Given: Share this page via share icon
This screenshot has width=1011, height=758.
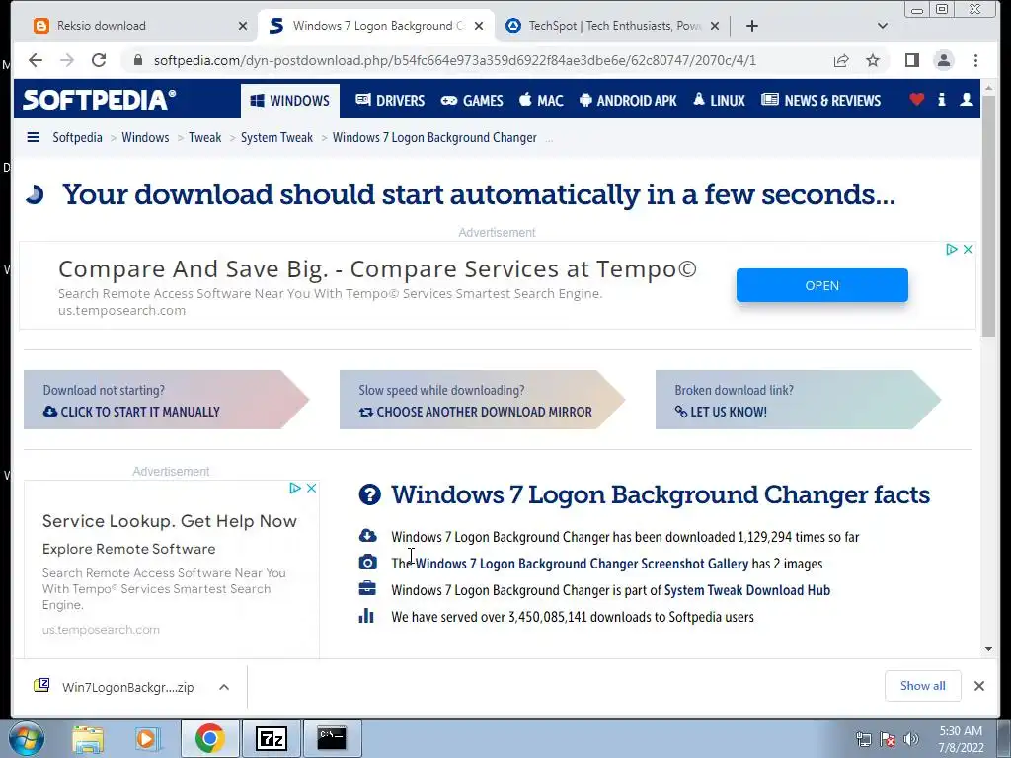Looking at the screenshot, I should click(841, 60).
